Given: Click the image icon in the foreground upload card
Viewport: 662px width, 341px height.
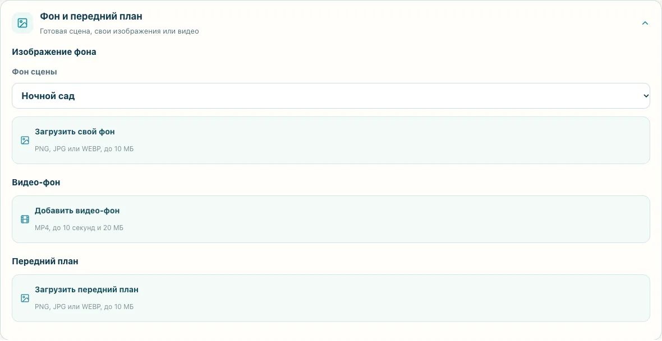Looking at the screenshot, I should pos(25,298).
